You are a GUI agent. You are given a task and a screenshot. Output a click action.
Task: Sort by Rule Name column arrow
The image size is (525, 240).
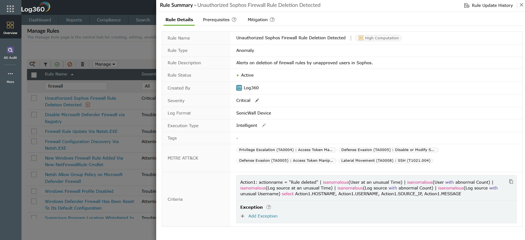coord(72,74)
